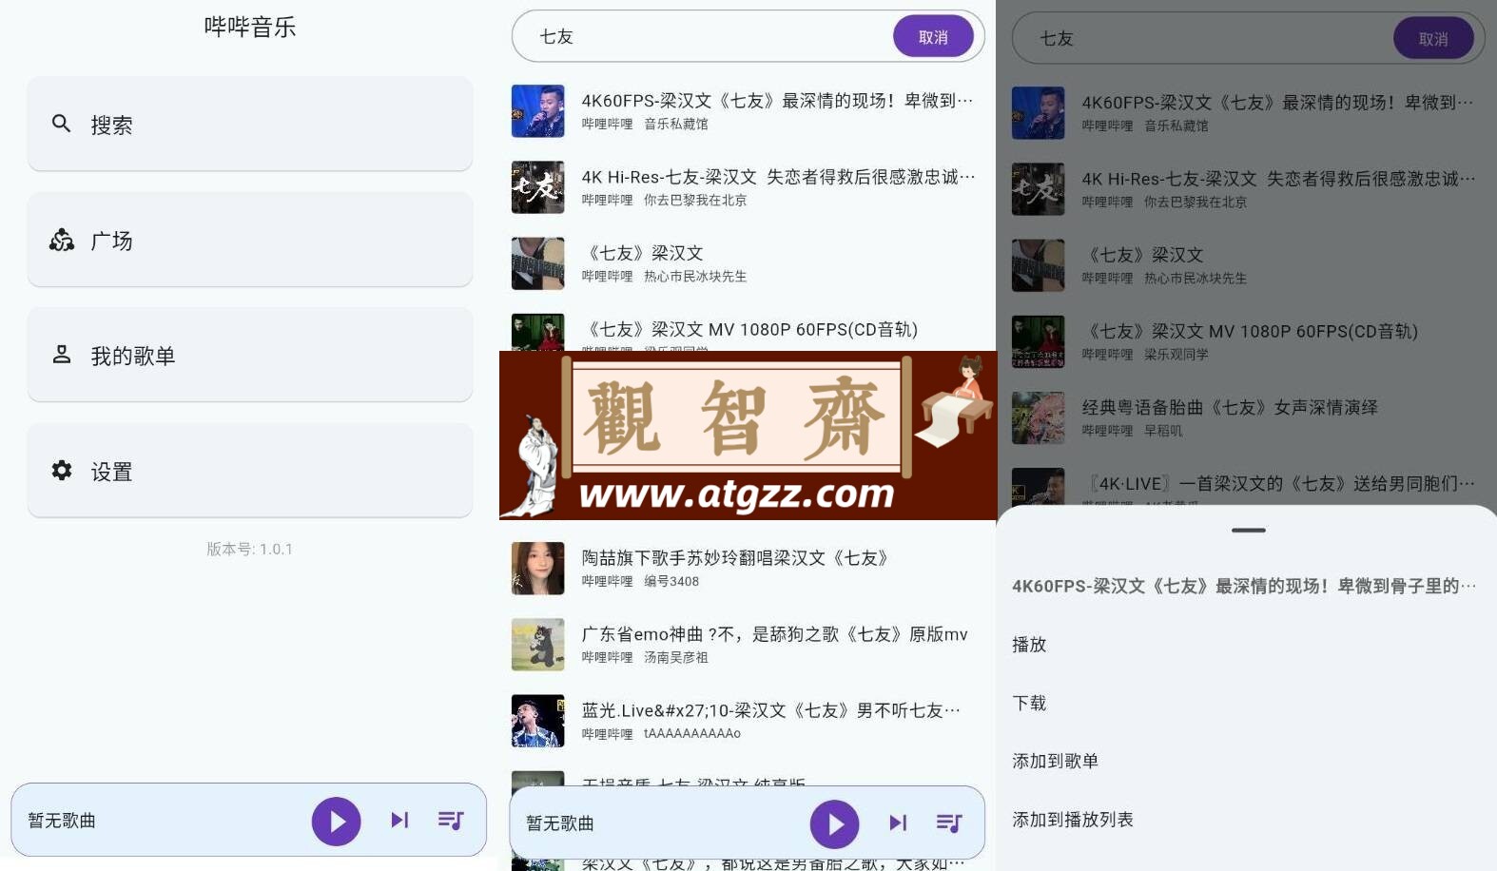Select 《七友》梁汉文 by 热心市民冰块先生 in the middle list

click(x=748, y=263)
